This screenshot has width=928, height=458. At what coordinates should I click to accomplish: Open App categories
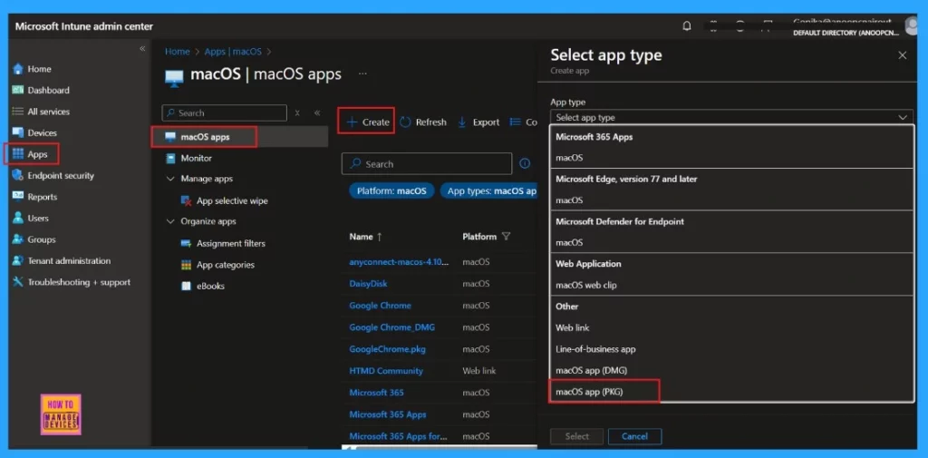click(217, 265)
